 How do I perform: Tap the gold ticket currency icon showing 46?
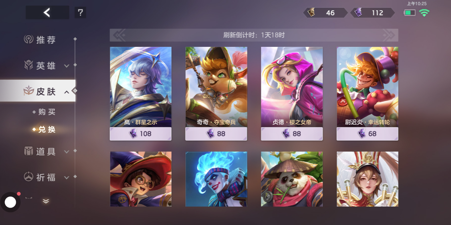click(312, 12)
